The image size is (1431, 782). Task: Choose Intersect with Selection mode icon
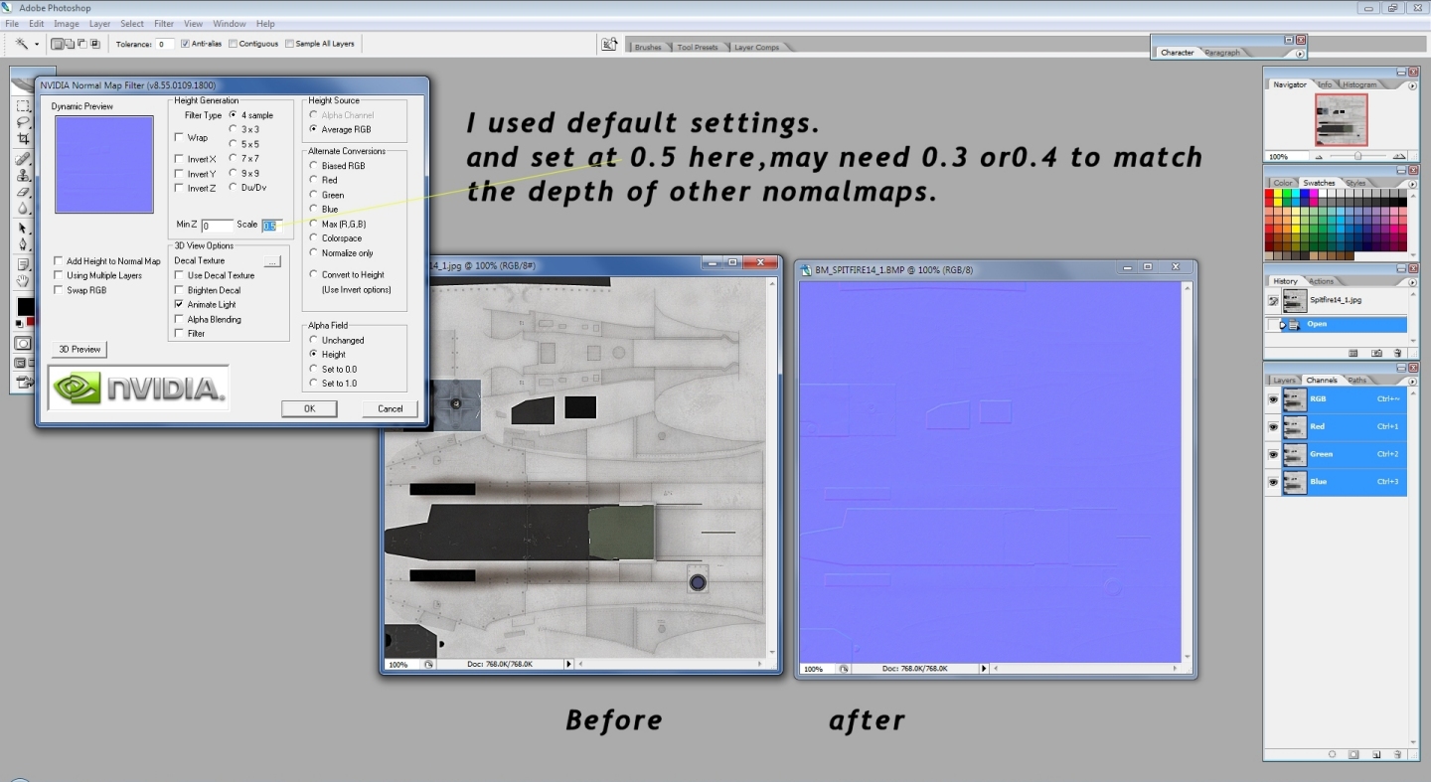click(94, 44)
